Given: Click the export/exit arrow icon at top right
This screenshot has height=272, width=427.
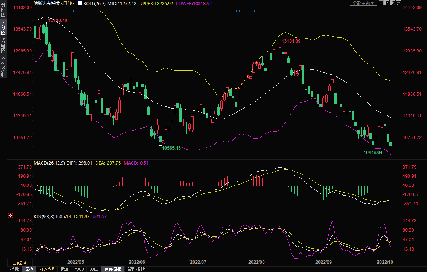Looking at the screenshot, I should tap(399, 3).
